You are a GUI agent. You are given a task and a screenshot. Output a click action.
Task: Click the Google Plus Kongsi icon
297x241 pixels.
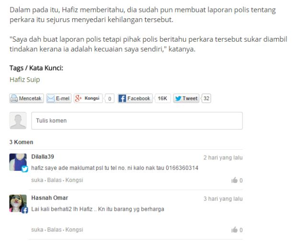coord(78,98)
